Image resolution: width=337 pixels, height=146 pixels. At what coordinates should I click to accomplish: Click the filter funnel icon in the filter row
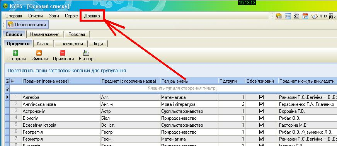[7, 89]
